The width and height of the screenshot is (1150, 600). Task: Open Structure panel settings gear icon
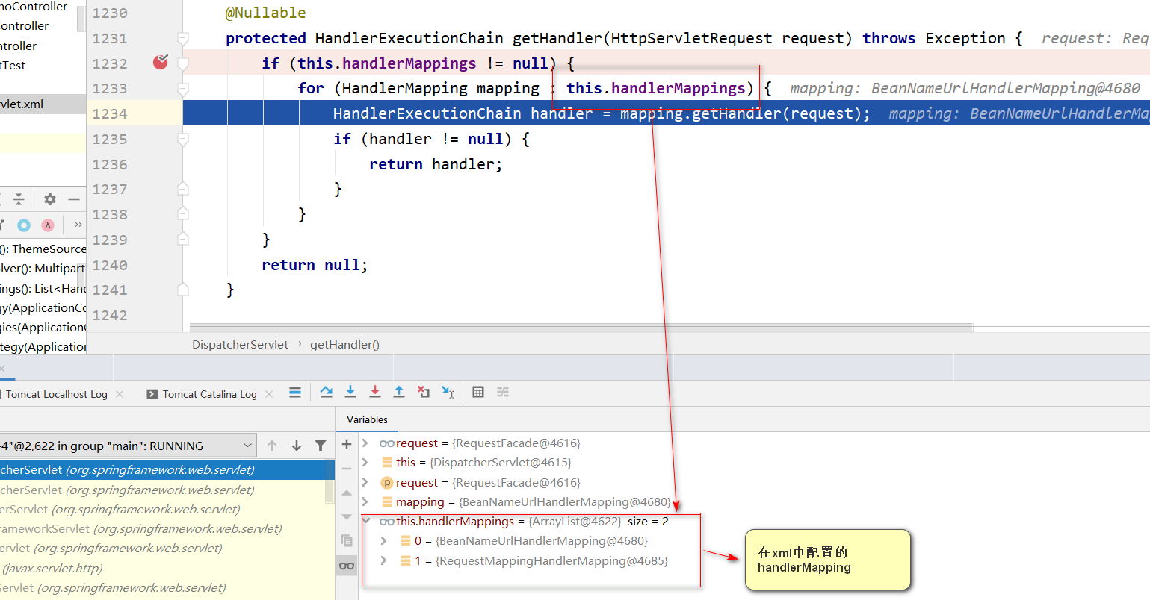[50, 199]
